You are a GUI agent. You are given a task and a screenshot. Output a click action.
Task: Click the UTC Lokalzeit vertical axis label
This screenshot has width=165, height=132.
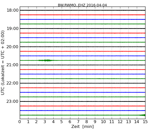3,63
